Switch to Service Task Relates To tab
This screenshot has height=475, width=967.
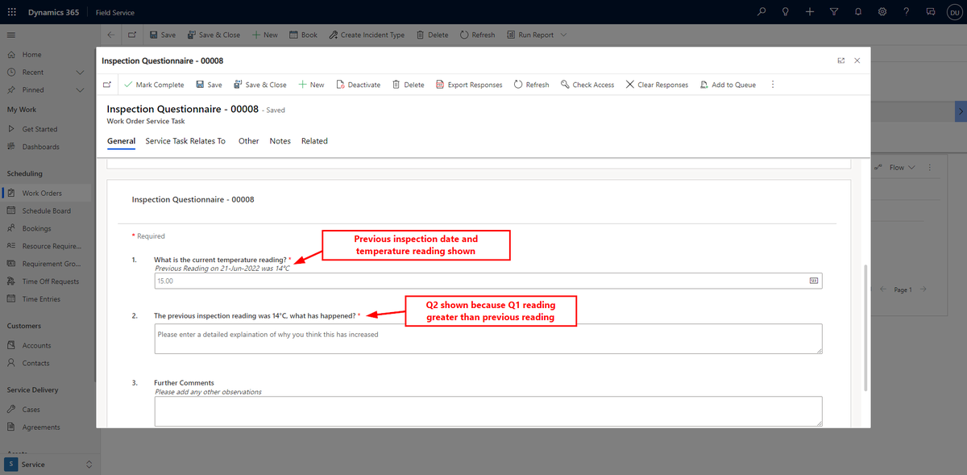pyautogui.click(x=185, y=141)
